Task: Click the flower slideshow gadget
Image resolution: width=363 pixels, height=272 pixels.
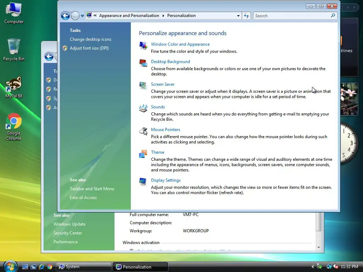Action: (349, 99)
